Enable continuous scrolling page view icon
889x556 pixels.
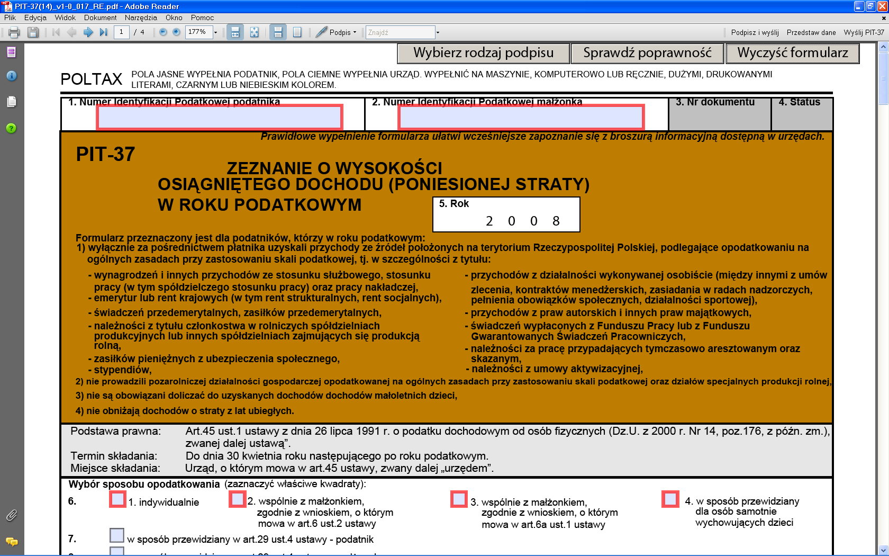pyautogui.click(x=278, y=32)
